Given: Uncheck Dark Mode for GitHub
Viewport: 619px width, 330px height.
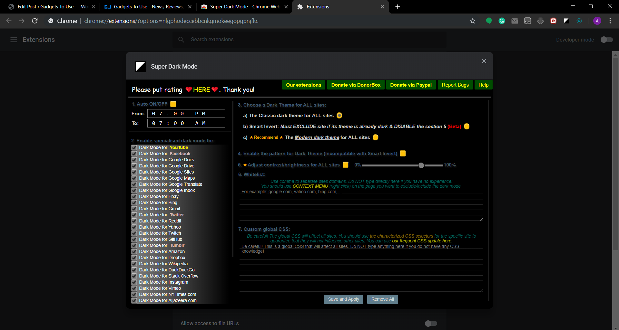Looking at the screenshot, I should click(134, 239).
